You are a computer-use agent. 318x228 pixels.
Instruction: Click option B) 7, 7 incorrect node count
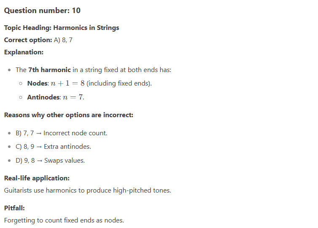point(62,133)
